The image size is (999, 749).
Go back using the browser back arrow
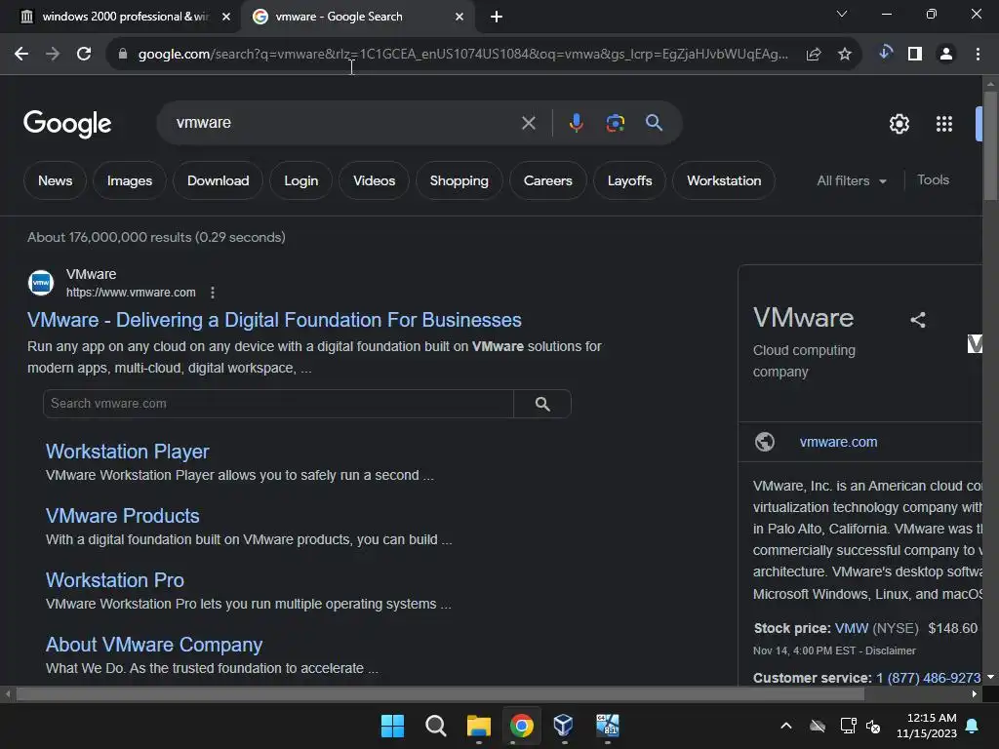coord(21,55)
